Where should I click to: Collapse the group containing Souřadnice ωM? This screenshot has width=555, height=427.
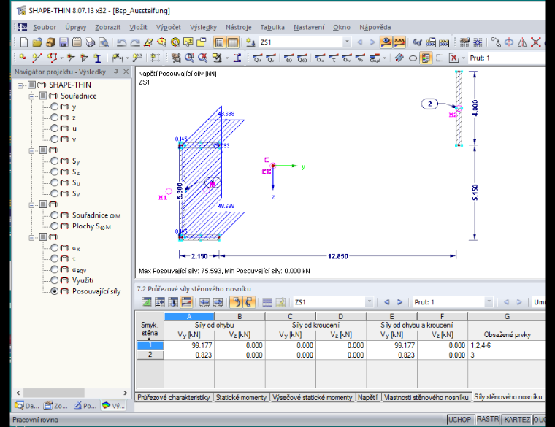(32, 205)
